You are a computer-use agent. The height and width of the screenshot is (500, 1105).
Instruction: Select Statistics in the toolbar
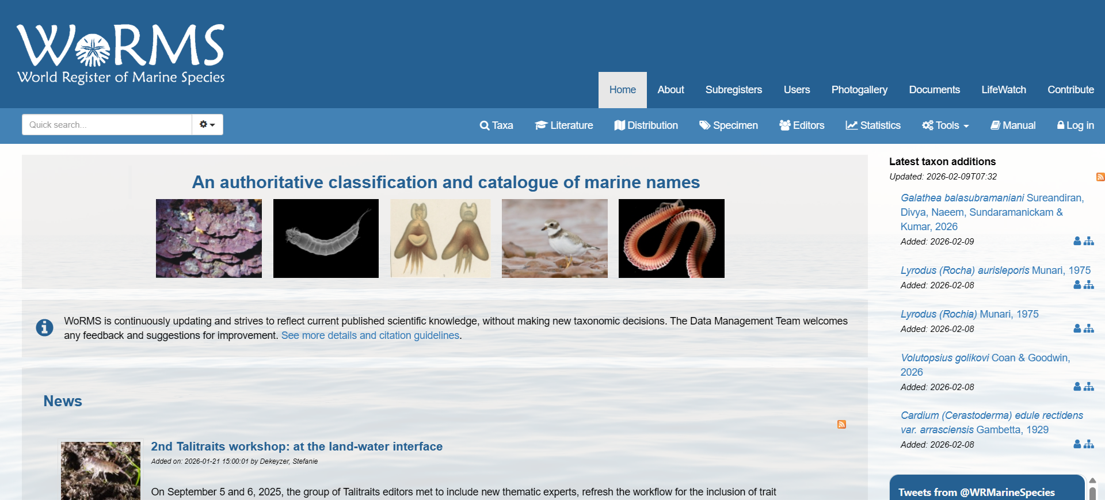click(x=873, y=125)
